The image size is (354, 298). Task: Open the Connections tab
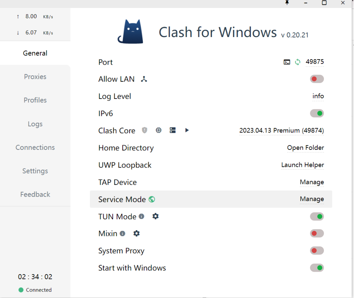coord(35,147)
